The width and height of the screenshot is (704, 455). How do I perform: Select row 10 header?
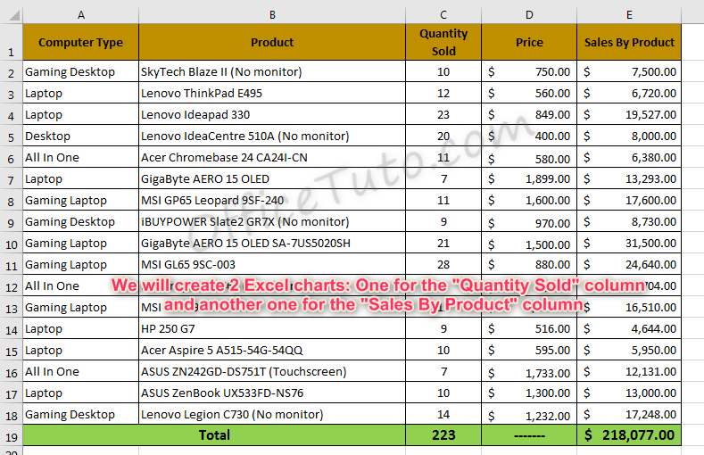(12, 244)
